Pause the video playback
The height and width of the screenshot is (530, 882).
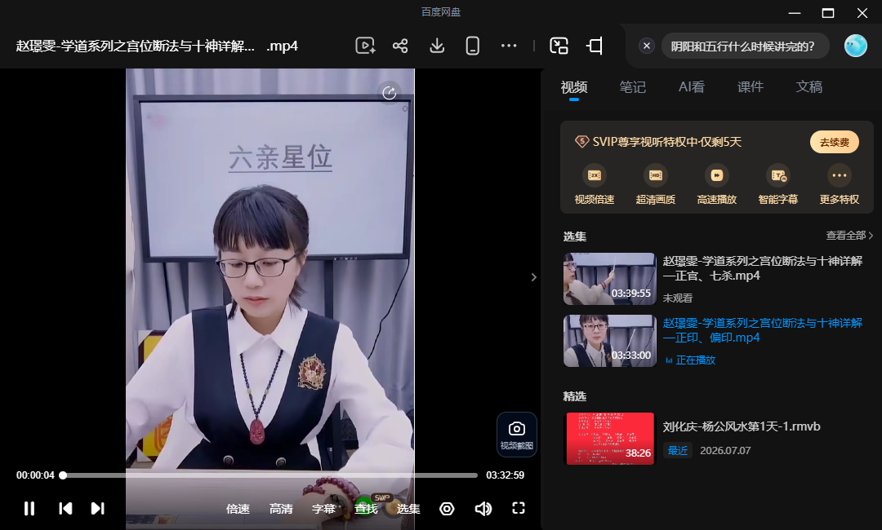[29, 508]
